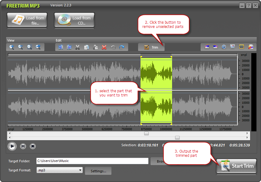Open the Settings dialog
The image size is (261, 182).
(x=98, y=170)
